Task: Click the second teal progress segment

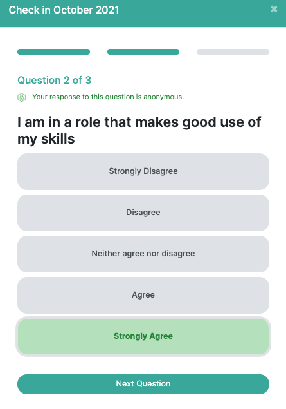Action: click(143, 52)
